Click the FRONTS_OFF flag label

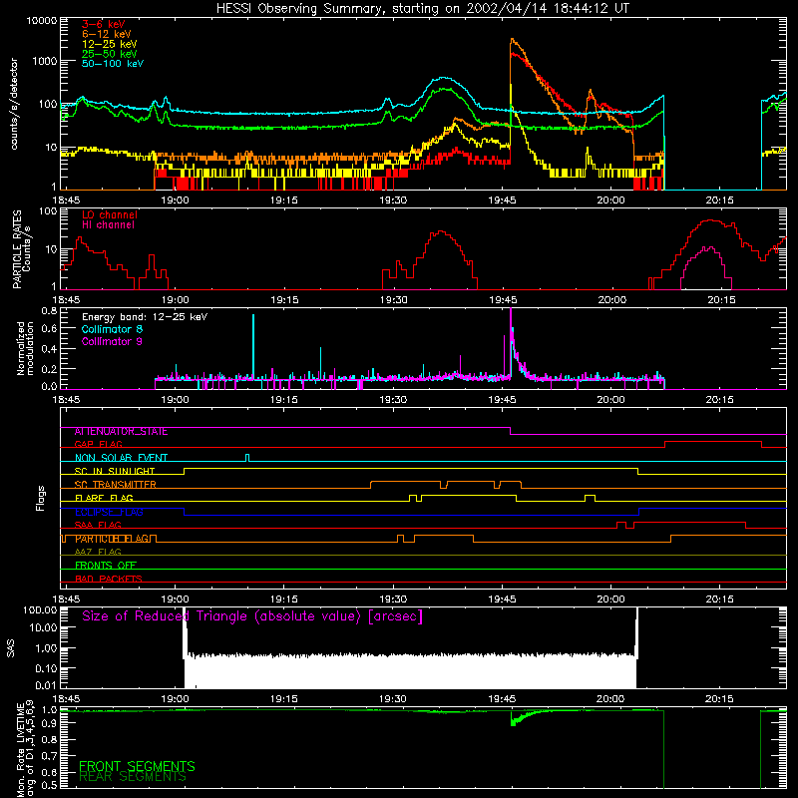[x=106, y=566]
